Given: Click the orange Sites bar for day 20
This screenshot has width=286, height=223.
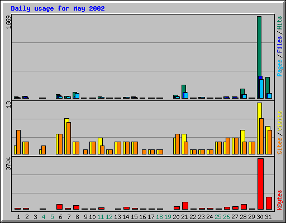Looking at the screenshot, I should [x=178, y=144].
